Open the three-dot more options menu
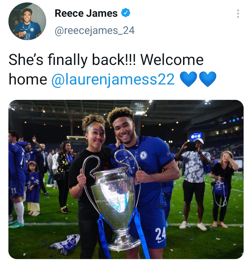This screenshot has width=252, height=265. coord(238,14)
